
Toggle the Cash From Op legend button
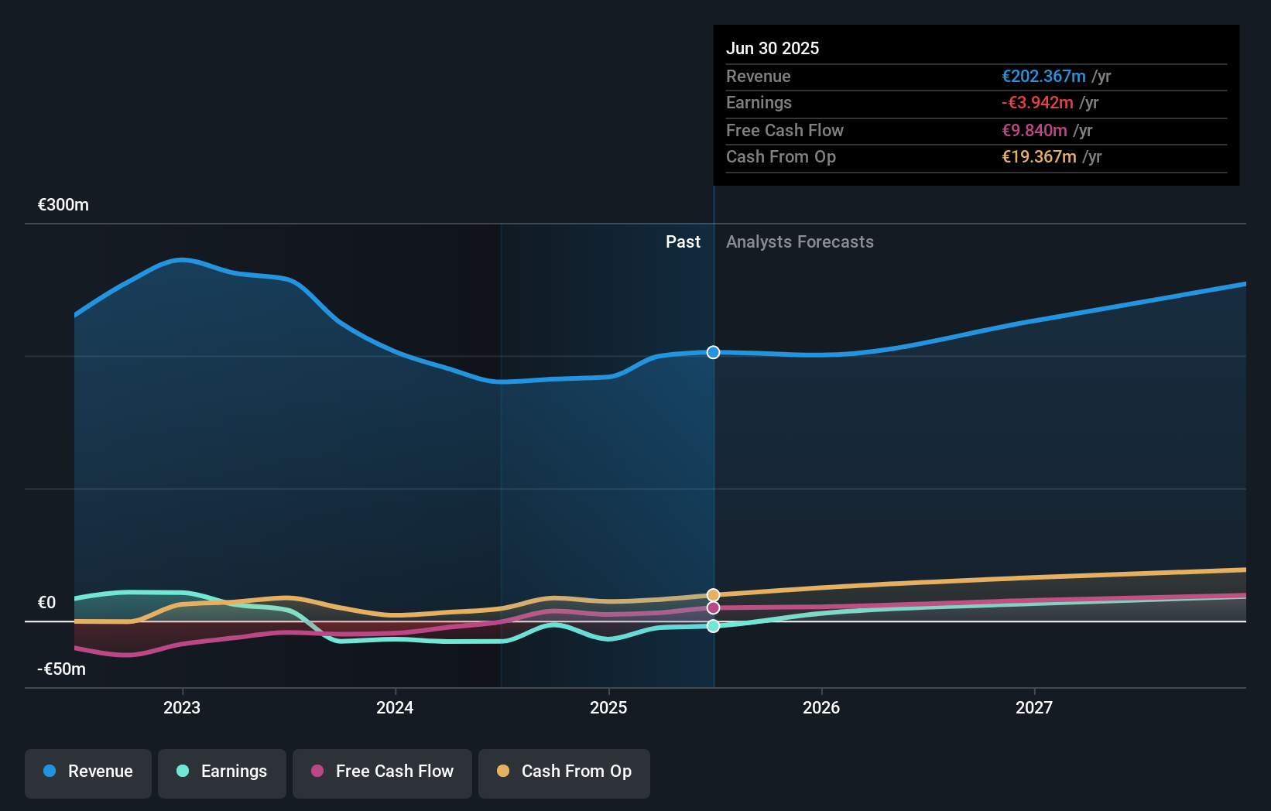(x=564, y=773)
